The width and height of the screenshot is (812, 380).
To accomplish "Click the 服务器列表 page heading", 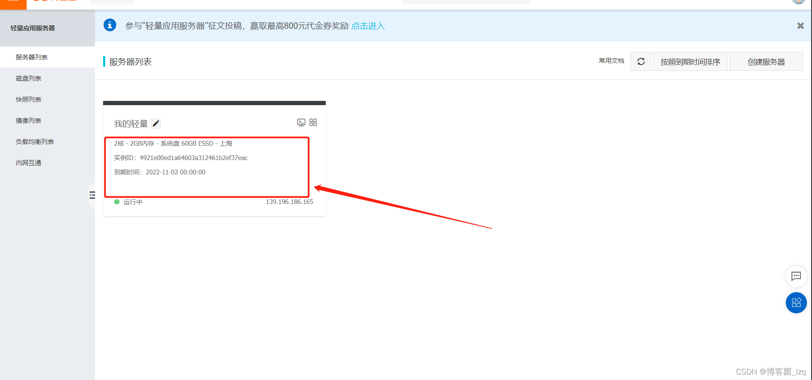I will [131, 62].
